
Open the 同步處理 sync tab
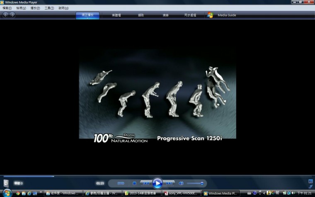[190, 15]
